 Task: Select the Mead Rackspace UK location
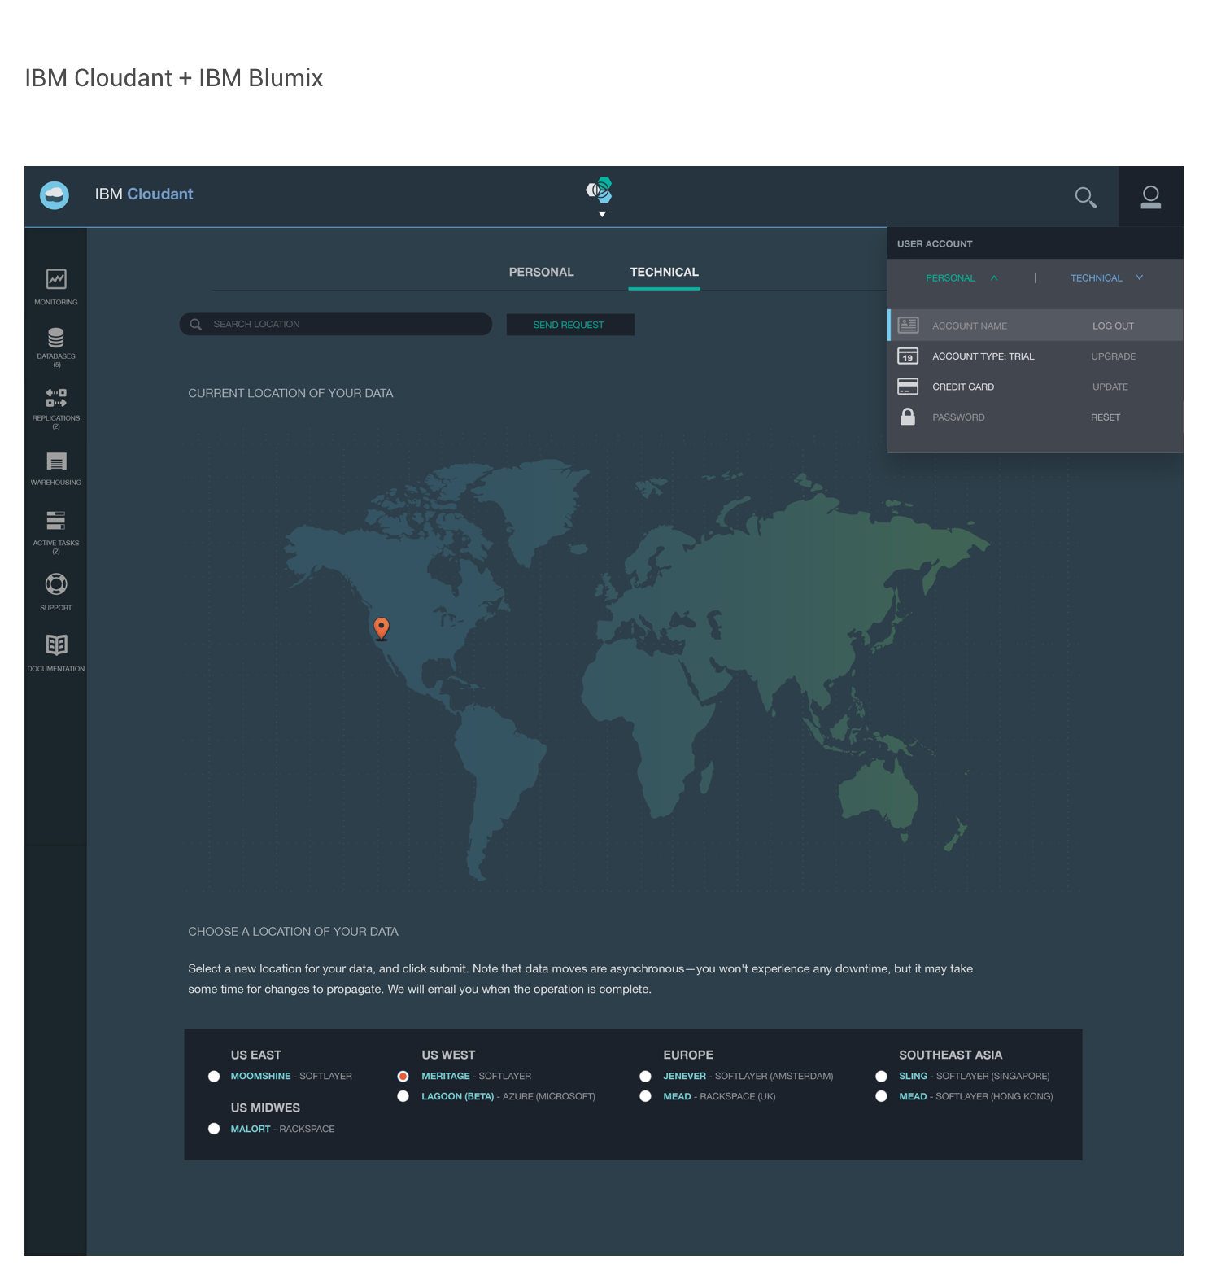pos(645,1096)
